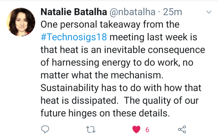This screenshot has height=139, width=218.
Task: Select the final line "future hinges on these details."
Action: 105,113
